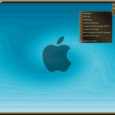Click the bottom panel bar
This screenshot has width=115, height=115.
point(57,113)
